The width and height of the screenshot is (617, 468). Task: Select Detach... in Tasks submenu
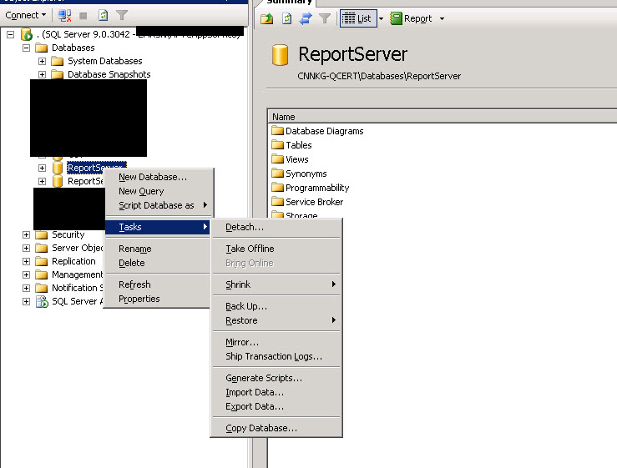[x=276, y=227]
